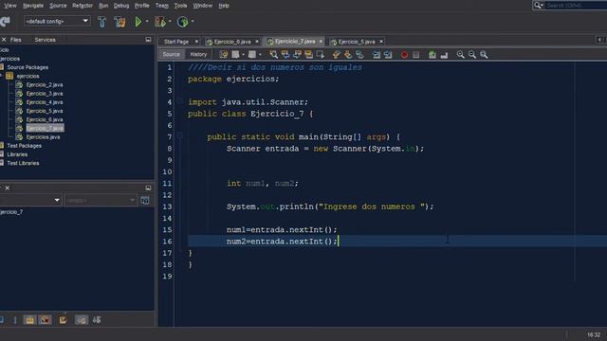Switch to the Services panel tab
607x341 pixels.
coord(45,40)
